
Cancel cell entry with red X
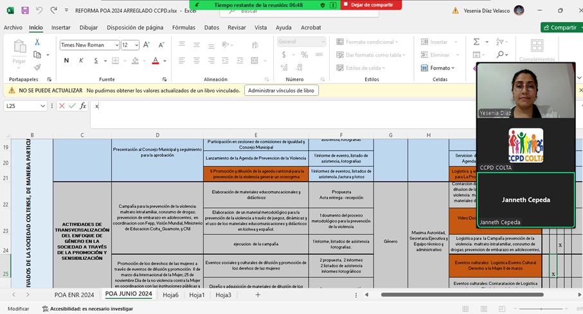pyautogui.click(x=62, y=106)
